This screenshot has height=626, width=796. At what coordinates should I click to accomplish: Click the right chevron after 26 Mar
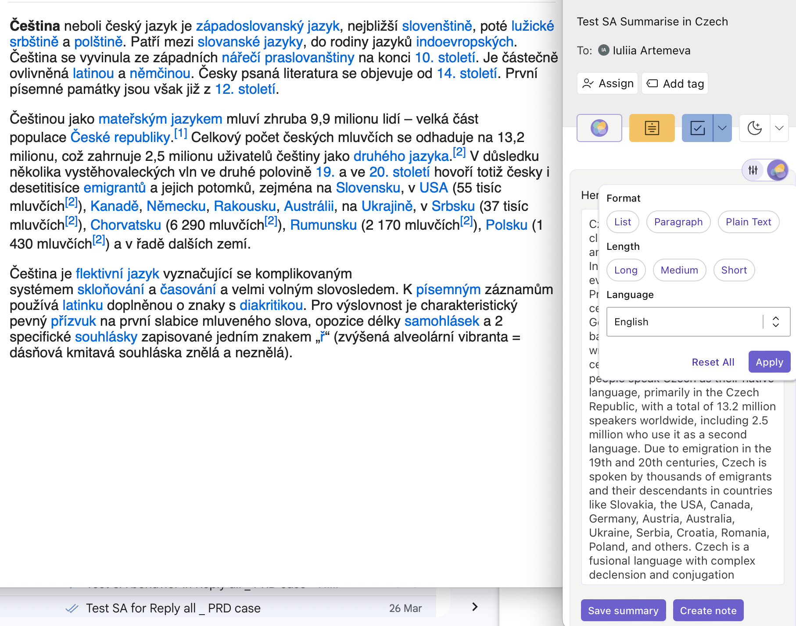tap(474, 607)
